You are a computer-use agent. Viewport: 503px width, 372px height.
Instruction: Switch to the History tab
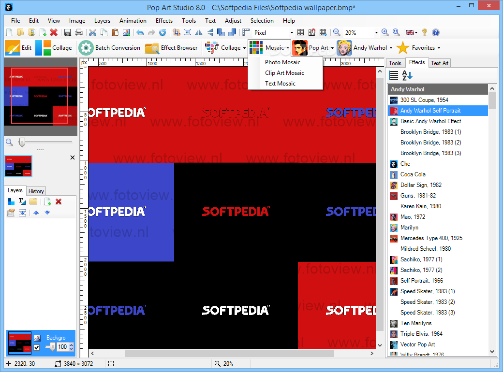[x=36, y=191]
